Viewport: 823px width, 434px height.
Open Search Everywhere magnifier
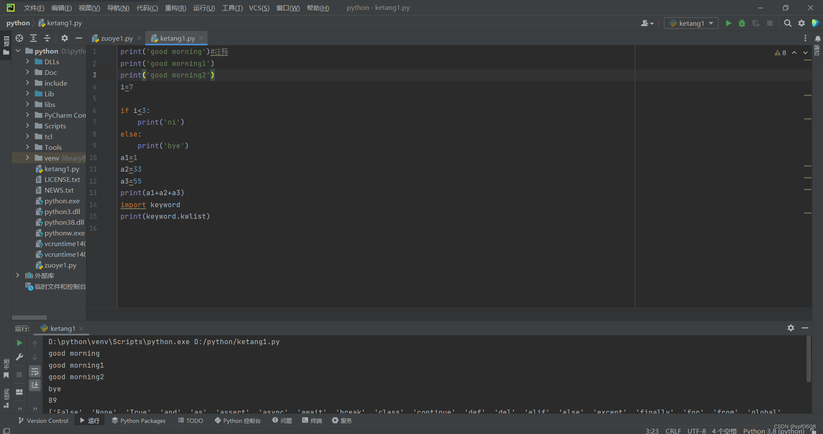point(787,23)
